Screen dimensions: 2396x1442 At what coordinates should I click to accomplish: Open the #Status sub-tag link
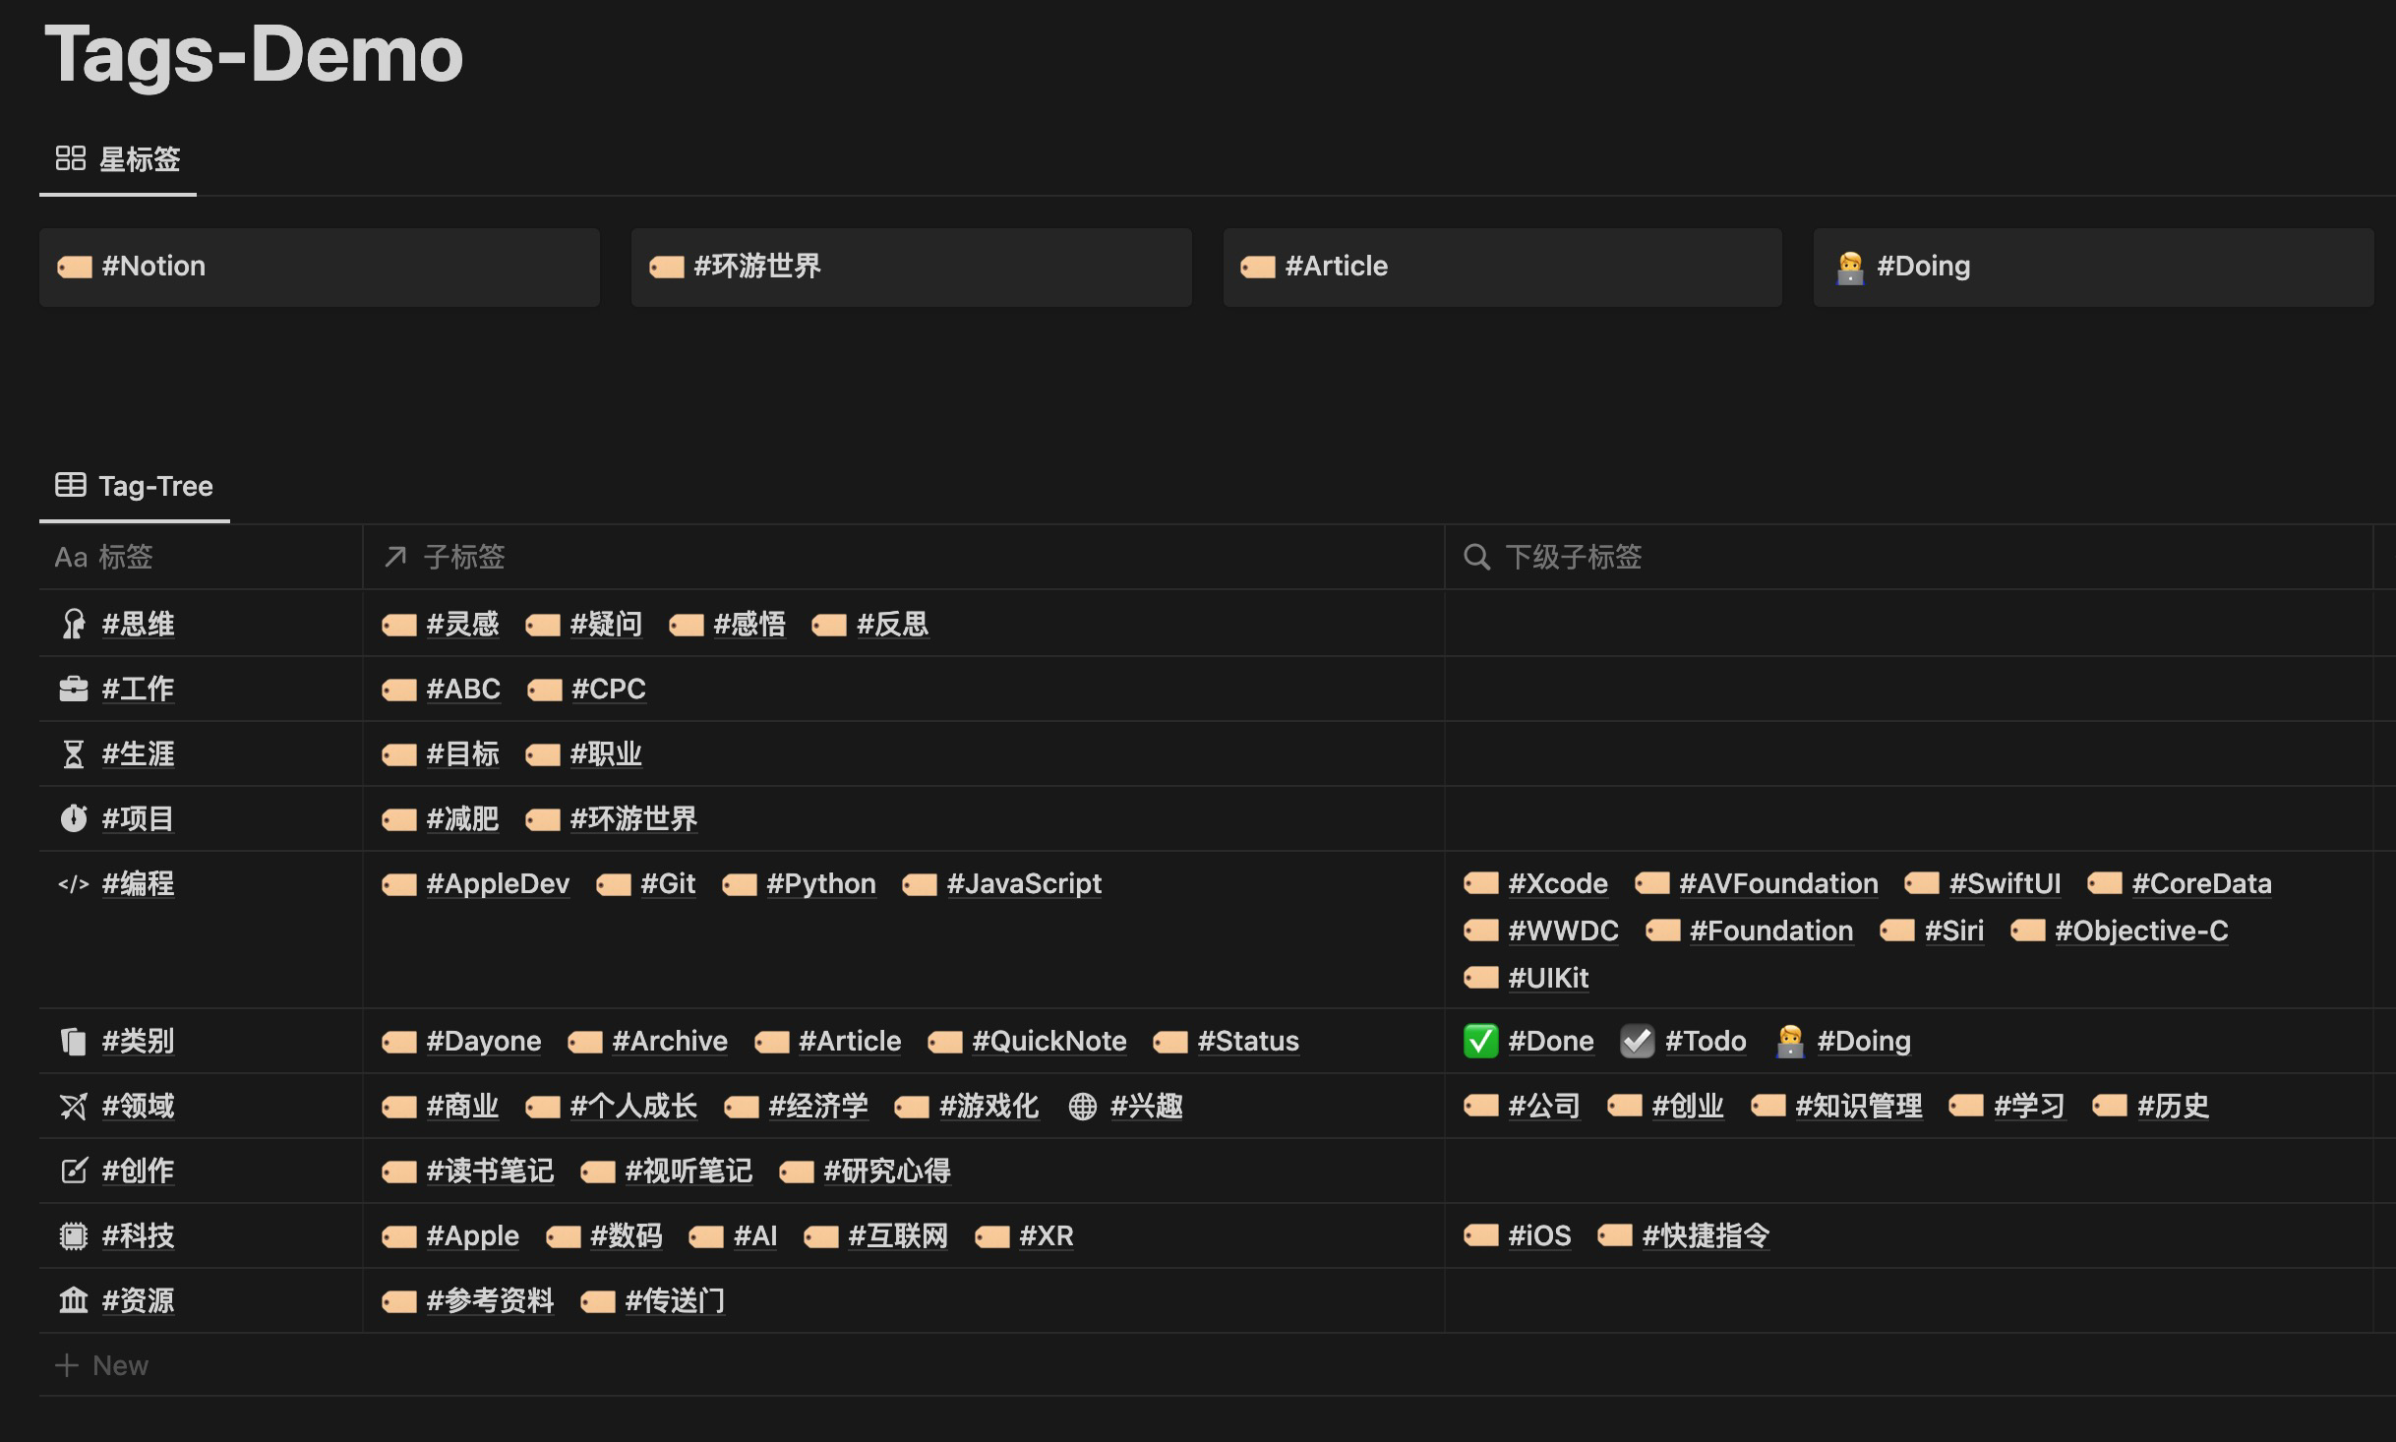pyautogui.click(x=1248, y=1041)
